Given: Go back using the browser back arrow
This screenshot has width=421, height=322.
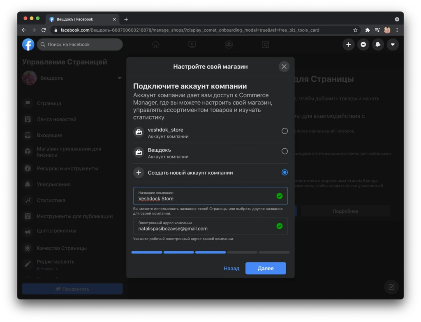Looking at the screenshot, I should click(24, 30).
